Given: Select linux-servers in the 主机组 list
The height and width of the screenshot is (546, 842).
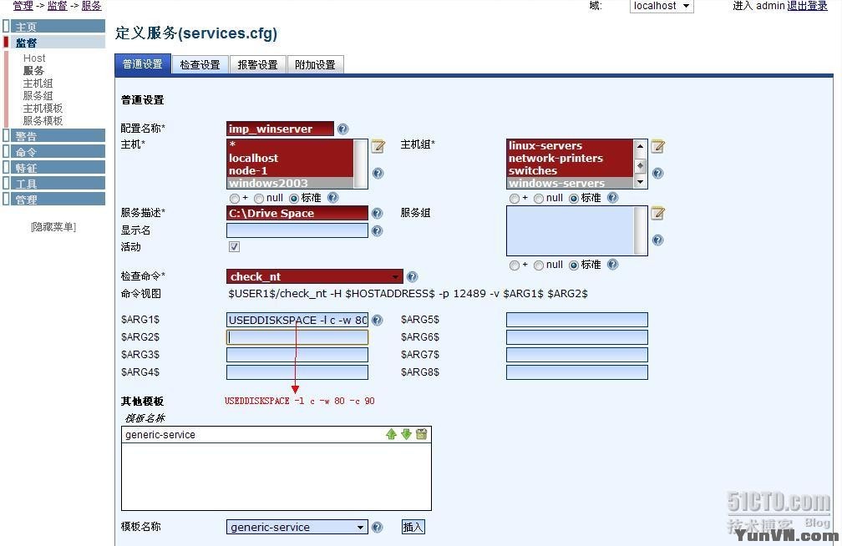Looking at the screenshot, I should pos(570,145).
